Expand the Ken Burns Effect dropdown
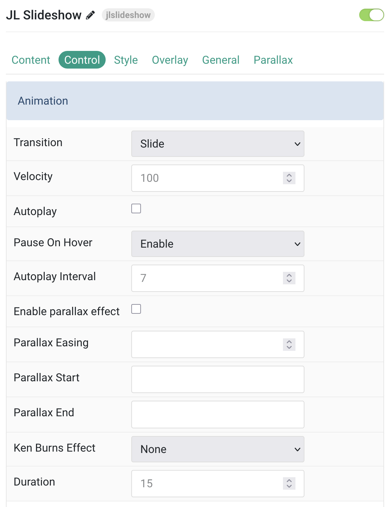 click(218, 449)
